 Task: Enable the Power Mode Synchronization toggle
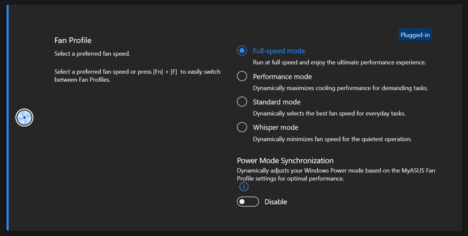tap(248, 202)
